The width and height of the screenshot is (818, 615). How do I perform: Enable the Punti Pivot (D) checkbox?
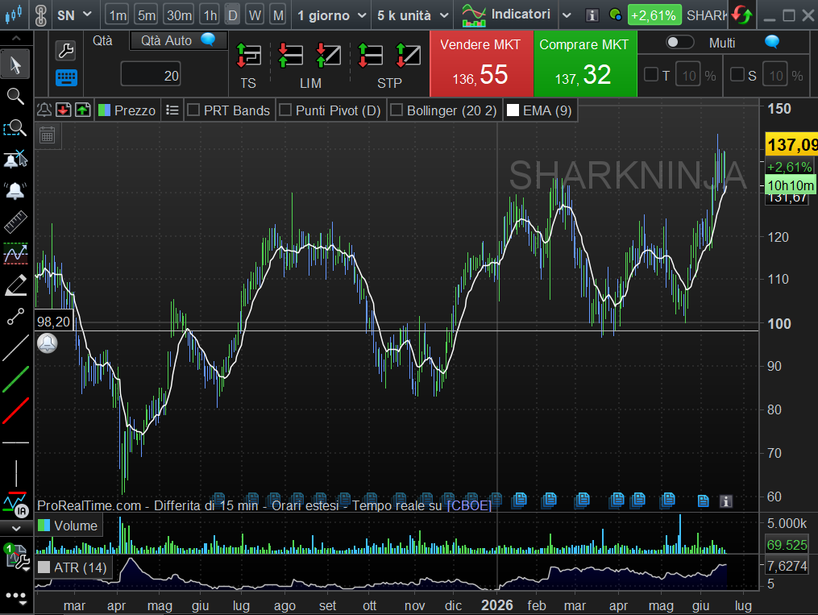(285, 110)
